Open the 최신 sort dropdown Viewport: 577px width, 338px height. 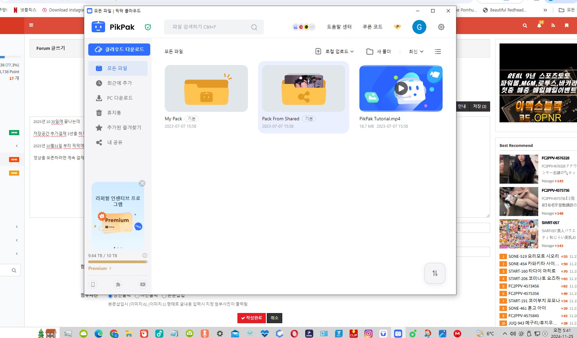[416, 52]
